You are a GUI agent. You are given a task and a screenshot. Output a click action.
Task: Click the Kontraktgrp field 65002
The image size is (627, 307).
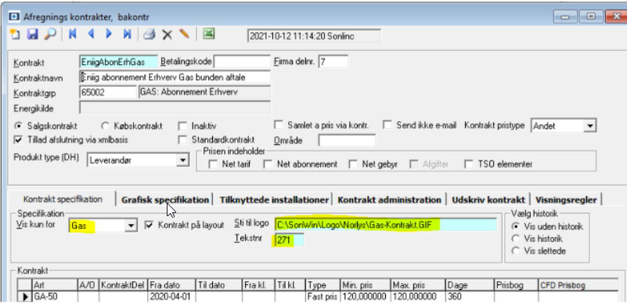click(x=108, y=92)
